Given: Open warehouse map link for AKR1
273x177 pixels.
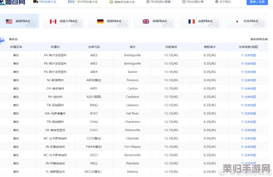Looking at the screenshot, I should (249, 88).
